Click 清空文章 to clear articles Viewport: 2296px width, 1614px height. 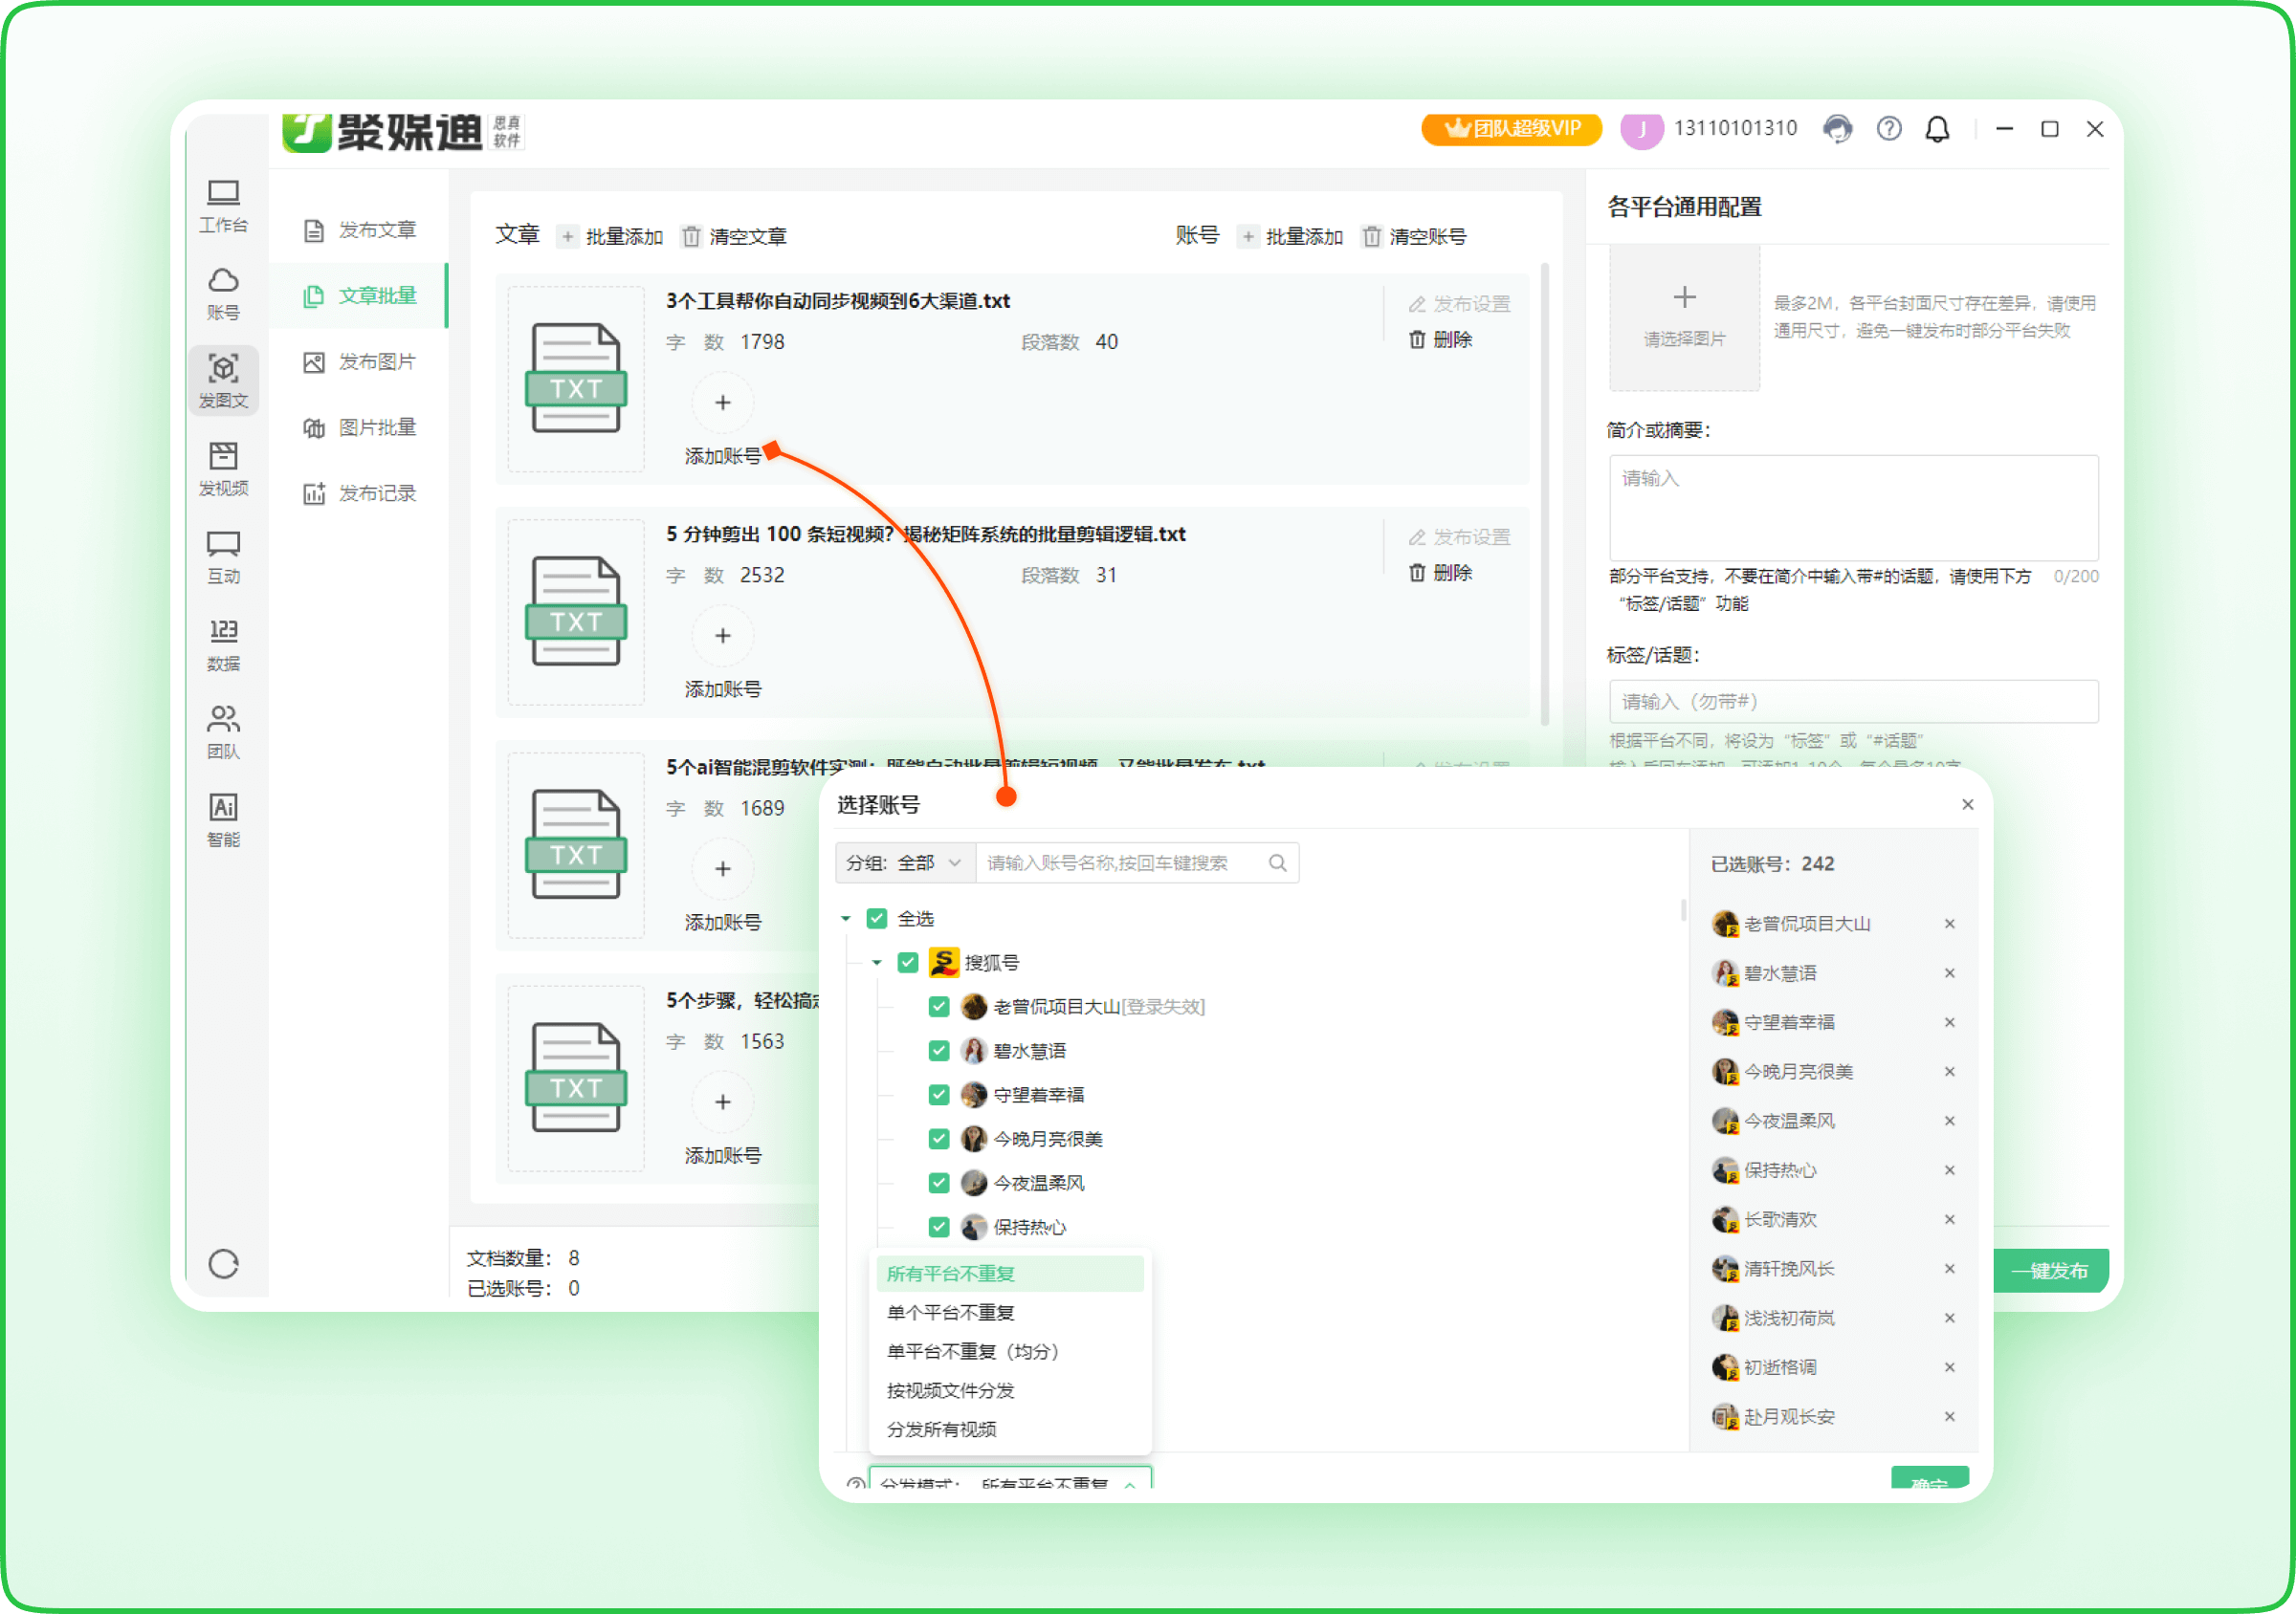click(x=735, y=236)
